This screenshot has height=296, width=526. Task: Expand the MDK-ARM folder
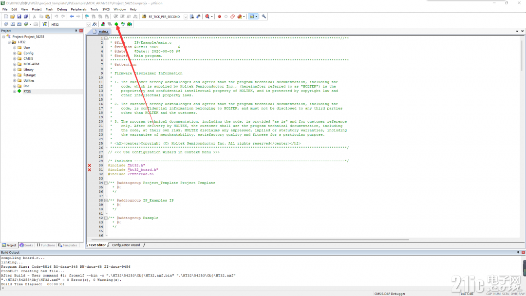[15, 64]
